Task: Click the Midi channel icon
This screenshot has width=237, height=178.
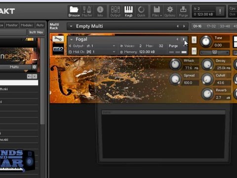Action: click(x=70, y=52)
